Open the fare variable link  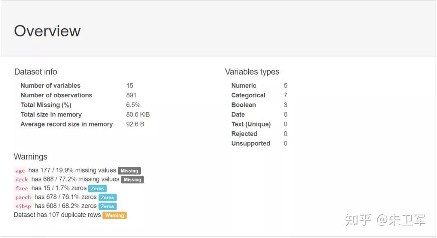pyautogui.click(x=22, y=188)
